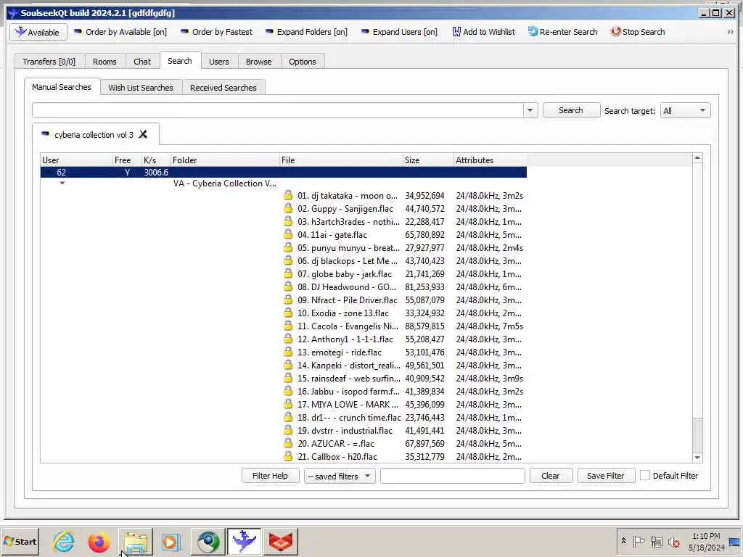Click Stop Search icon
Screen dimensions: 743x557
click(x=615, y=32)
